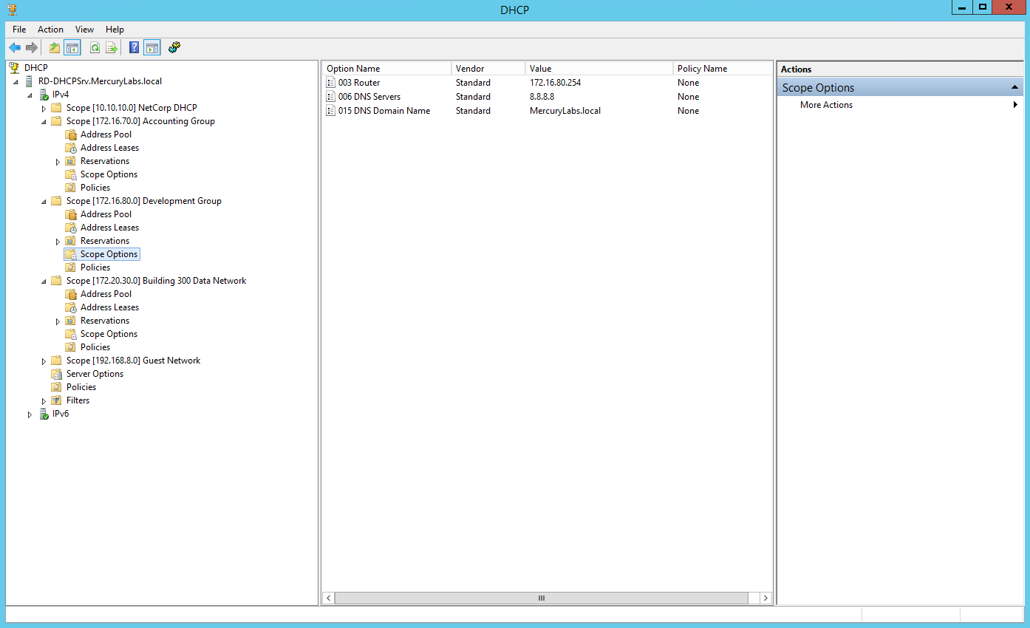Click the Filters node icon
1030x628 pixels.
tap(56, 400)
